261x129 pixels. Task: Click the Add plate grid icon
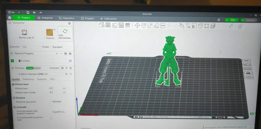[108, 25]
